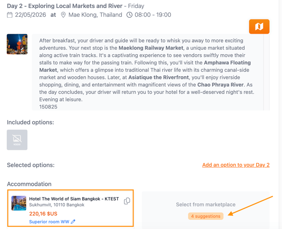Open Hotel The World of Siam Bangkok
The height and width of the screenshot is (229, 282).
pos(74,199)
